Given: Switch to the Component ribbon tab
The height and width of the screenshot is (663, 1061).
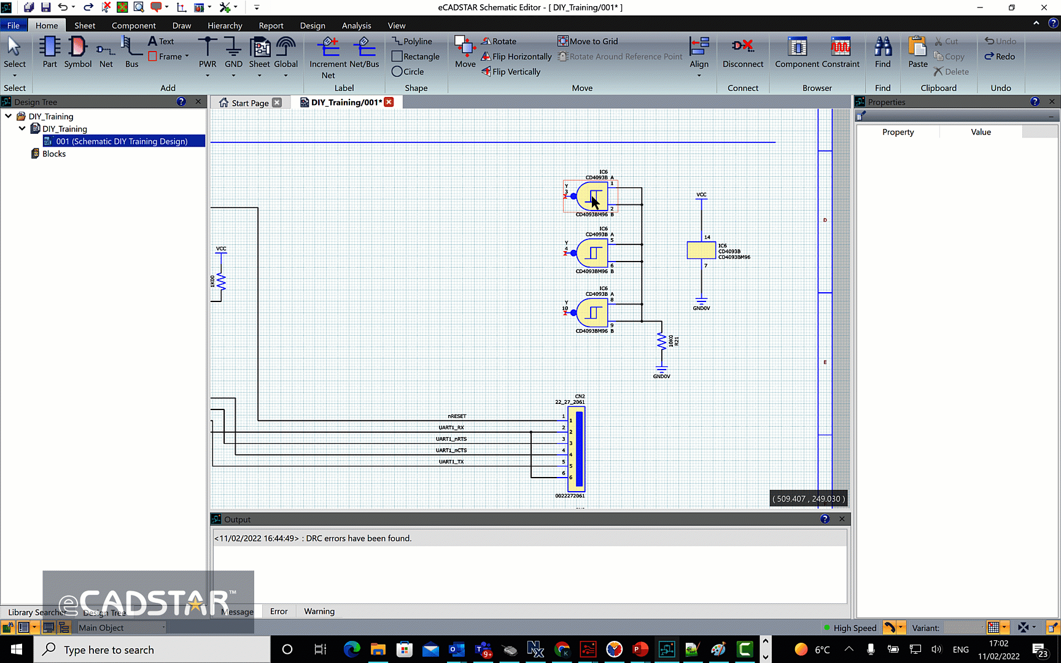Looking at the screenshot, I should coord(133,25).
